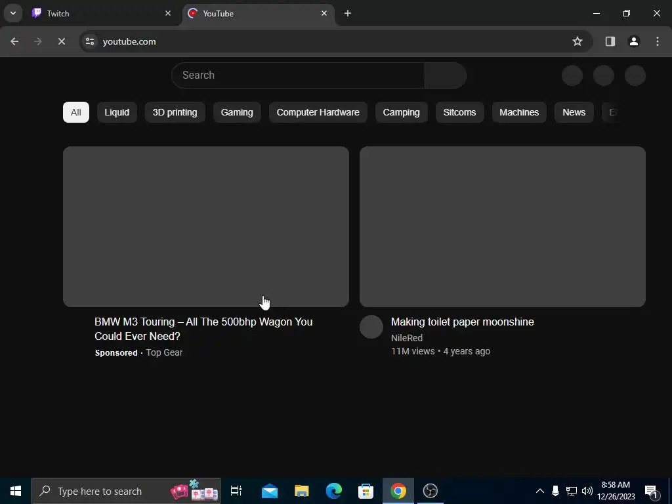Open Microsoft Edge from taskbar
672x504 pixels.
pyautogui.click(x=334, y=491)
